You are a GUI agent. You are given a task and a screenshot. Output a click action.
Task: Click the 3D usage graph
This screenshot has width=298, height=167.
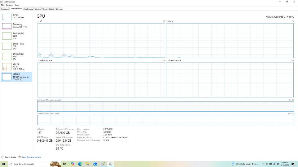click(101, 41)
